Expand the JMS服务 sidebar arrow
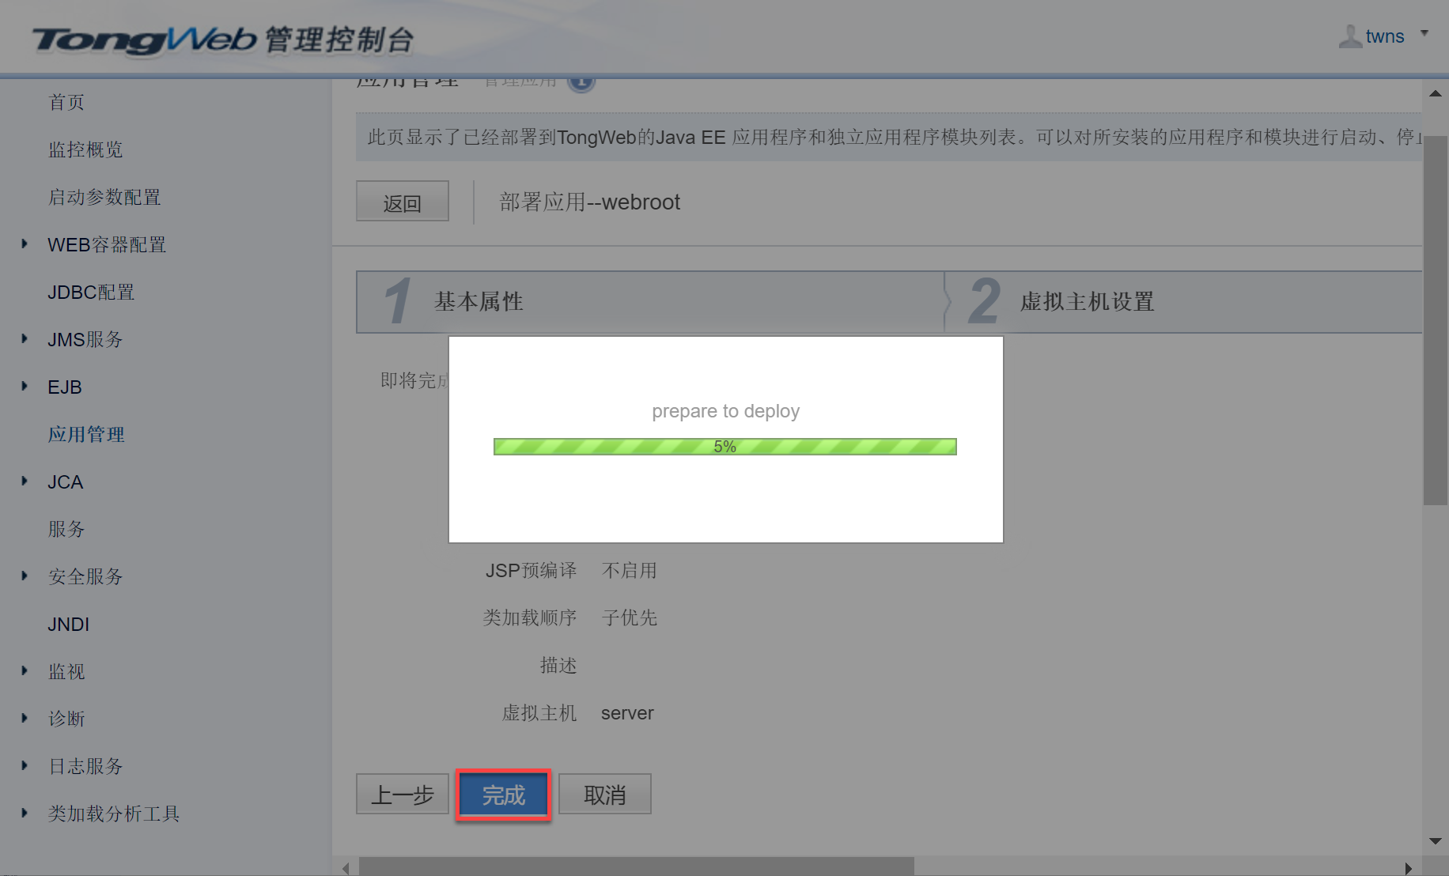 25,338
